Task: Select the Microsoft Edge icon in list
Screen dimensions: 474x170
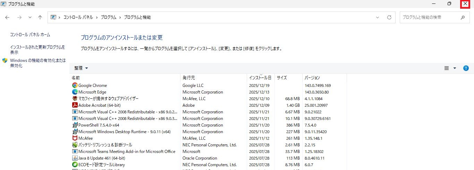Action: pyautogui.click(x=75, y=92)
